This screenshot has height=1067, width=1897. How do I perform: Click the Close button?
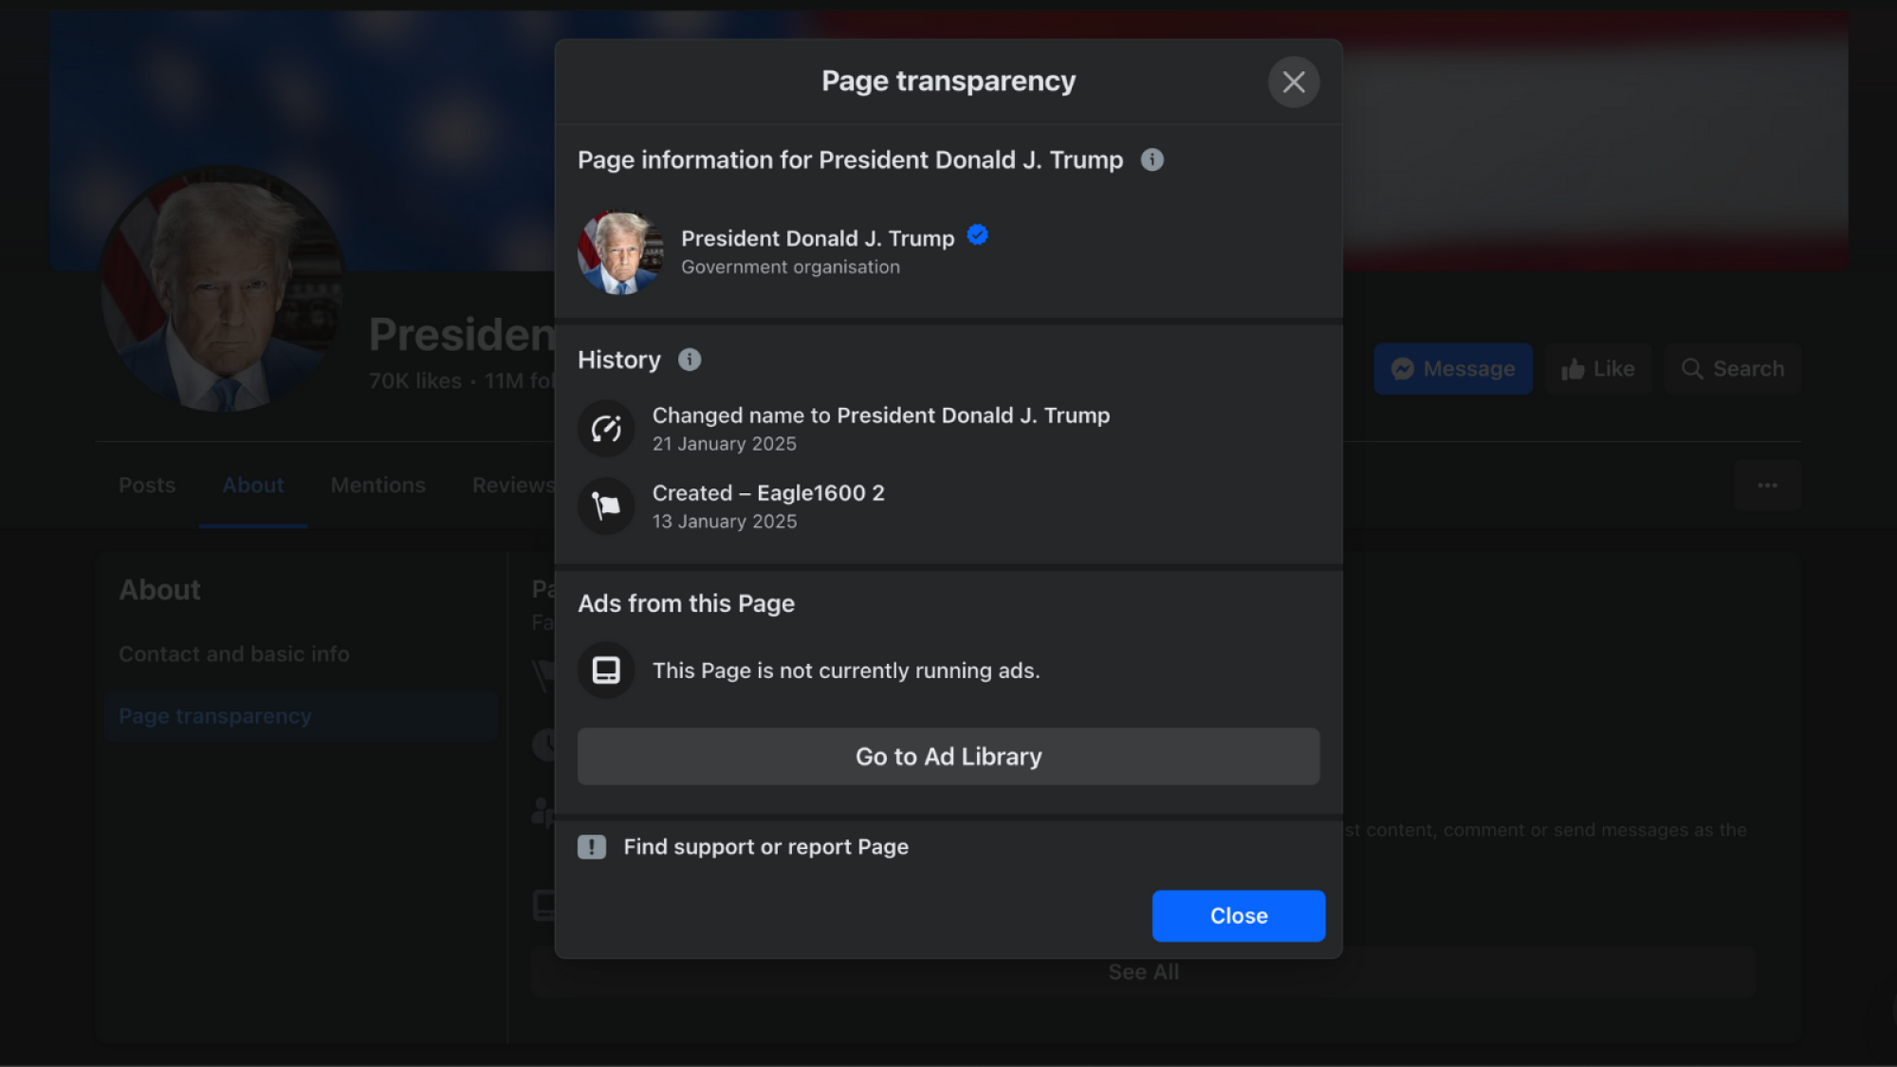(x=1238, y=915)
